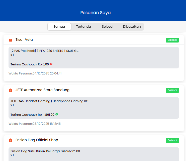Open the JETE GA5 Headset Gaming product
The width and height of the screenshot is (186, 161).
[50, 101]
